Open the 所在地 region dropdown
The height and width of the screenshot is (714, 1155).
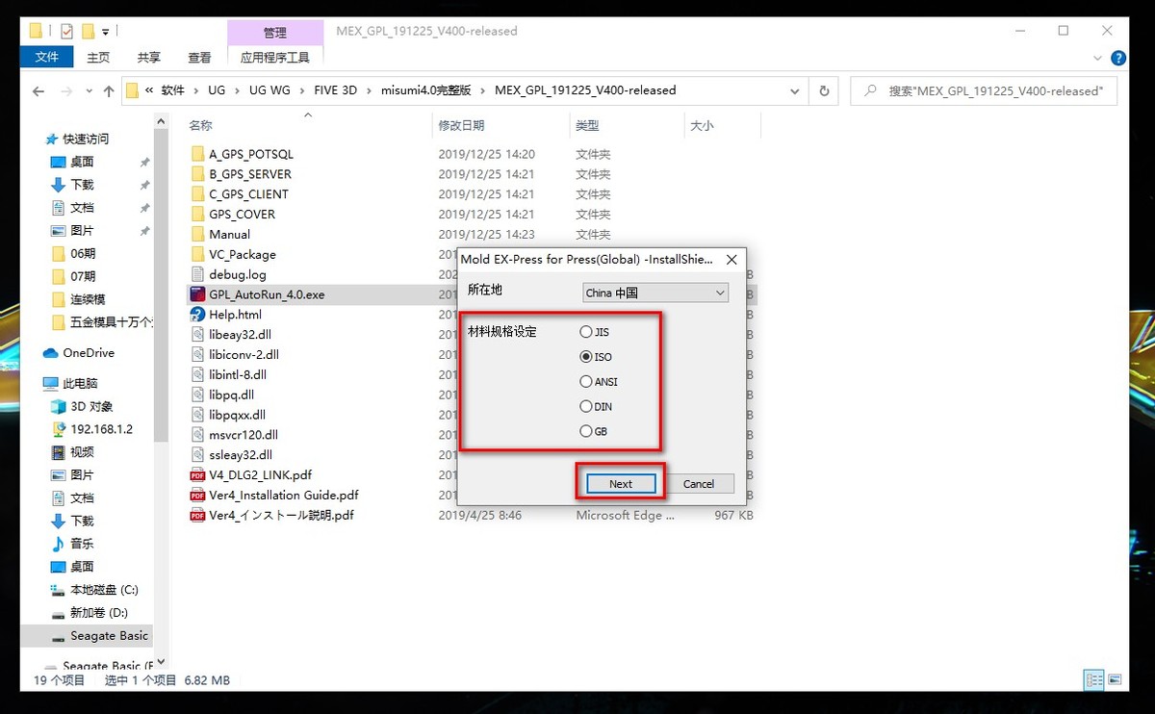pos(654,292)
